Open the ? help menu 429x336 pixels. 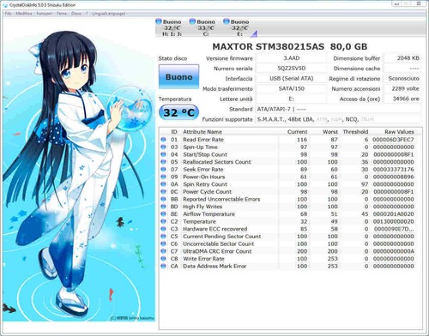pos(87,14)
